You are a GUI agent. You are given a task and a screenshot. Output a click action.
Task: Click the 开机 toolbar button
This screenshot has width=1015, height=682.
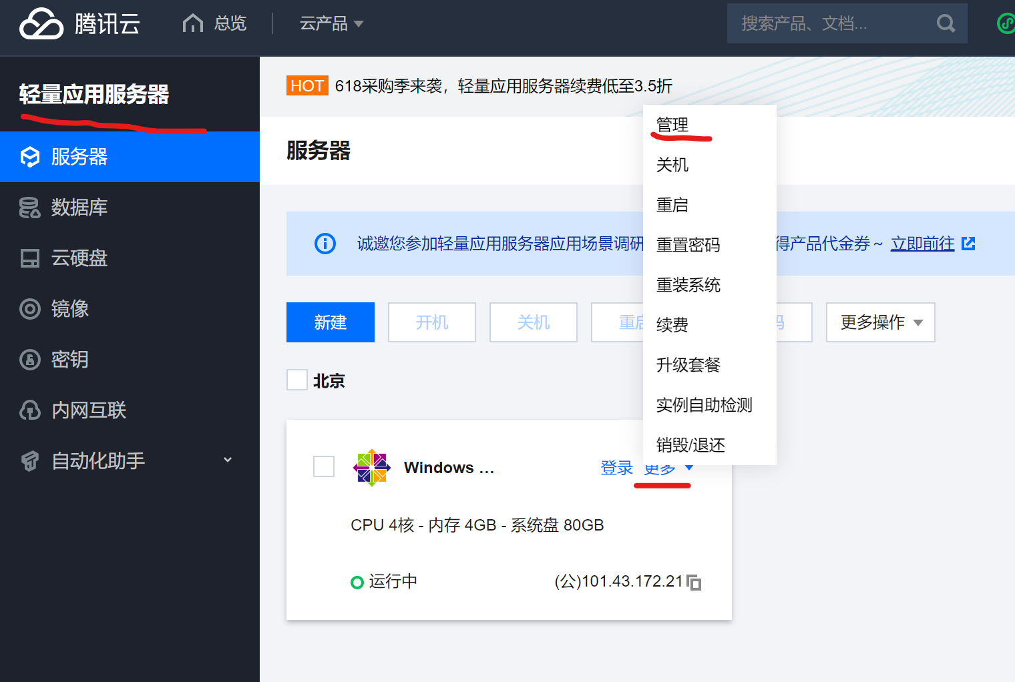pos(432,322)
